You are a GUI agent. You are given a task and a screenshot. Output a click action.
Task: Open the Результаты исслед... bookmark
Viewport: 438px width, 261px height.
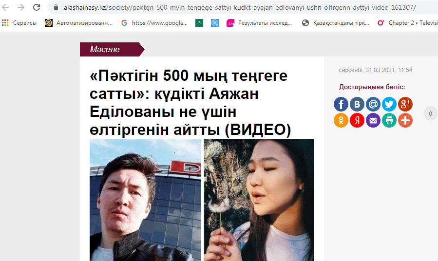pos(259,23)
